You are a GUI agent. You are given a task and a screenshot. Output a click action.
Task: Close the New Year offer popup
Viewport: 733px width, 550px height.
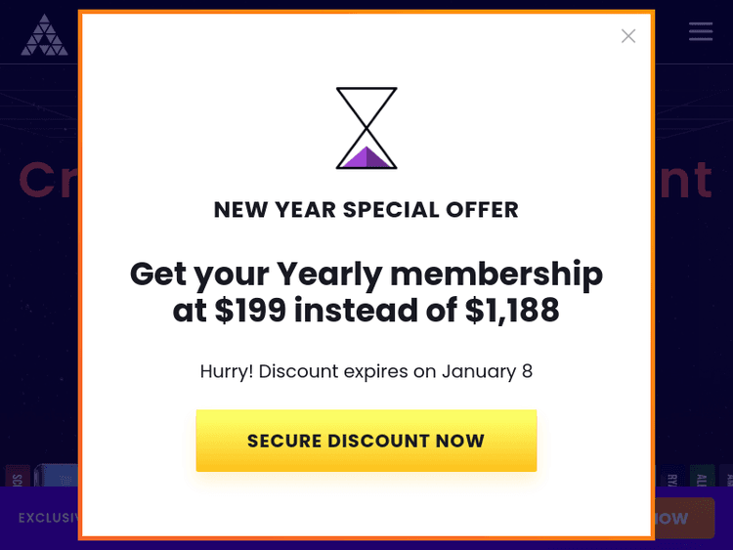628,36
